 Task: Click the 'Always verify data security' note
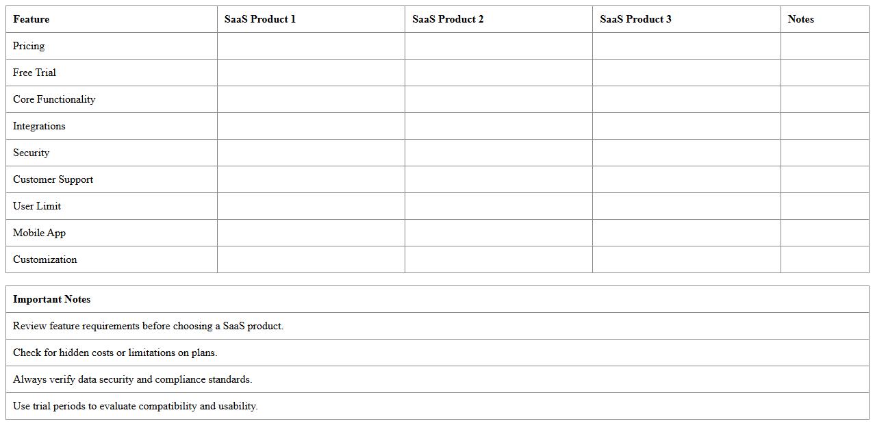[132, 379]
